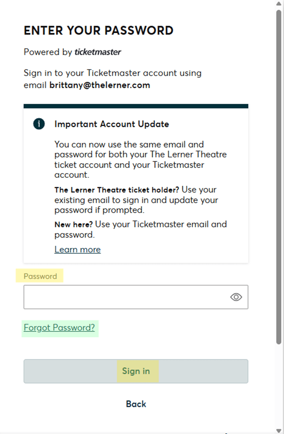Select the Important Account Update title
This screenshot has width=284, height=434.
(x=112, y=124)
